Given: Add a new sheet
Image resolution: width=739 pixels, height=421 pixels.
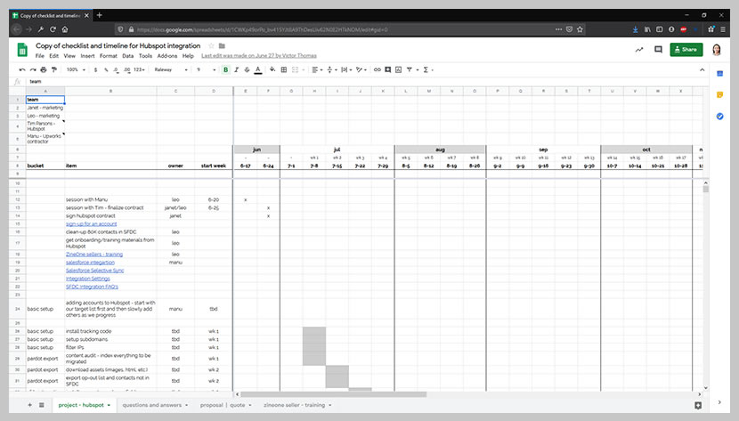Looking at the screenshot, I should coord(29,405).
